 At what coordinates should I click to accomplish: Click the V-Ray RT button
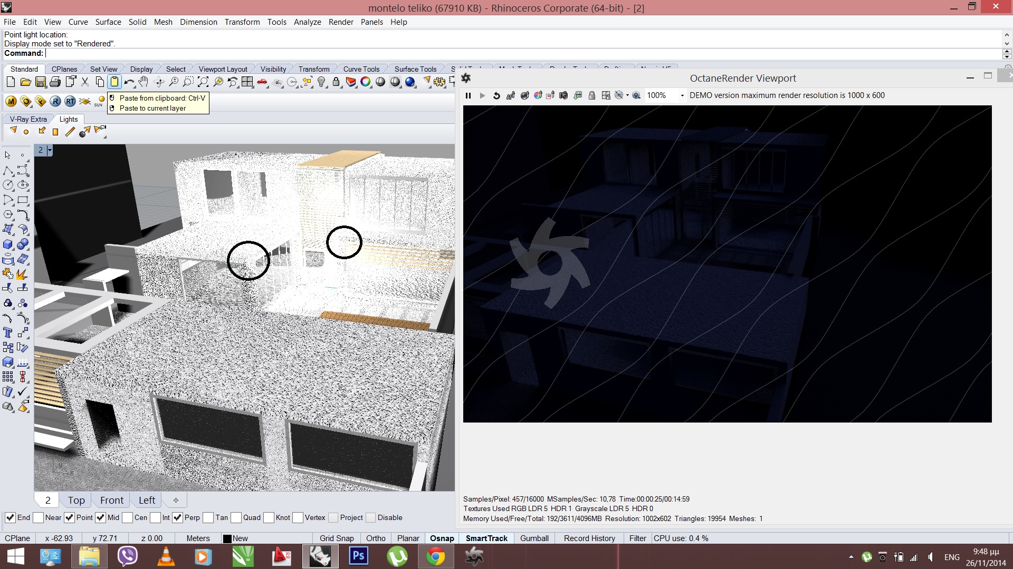point(70,101)
